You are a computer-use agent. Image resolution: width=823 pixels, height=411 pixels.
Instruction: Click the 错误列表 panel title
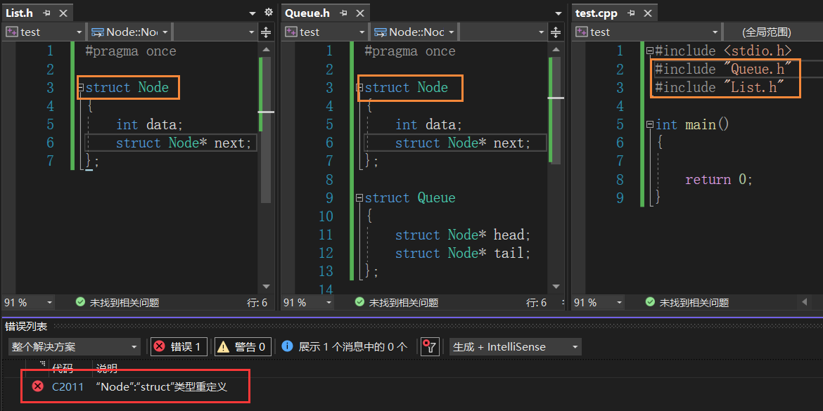tap(26, 327)
